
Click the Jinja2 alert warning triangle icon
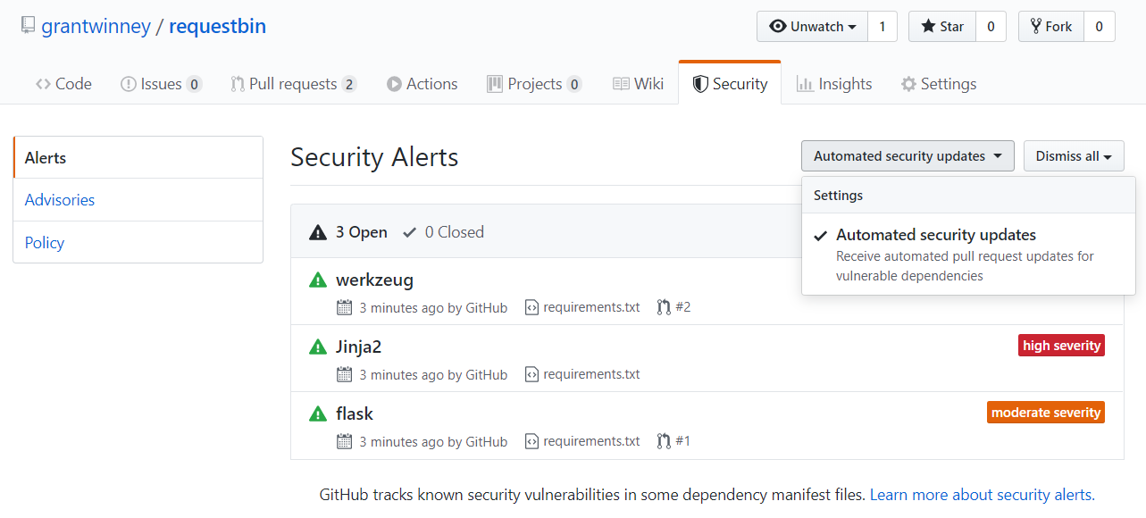(x=317, y=347)
